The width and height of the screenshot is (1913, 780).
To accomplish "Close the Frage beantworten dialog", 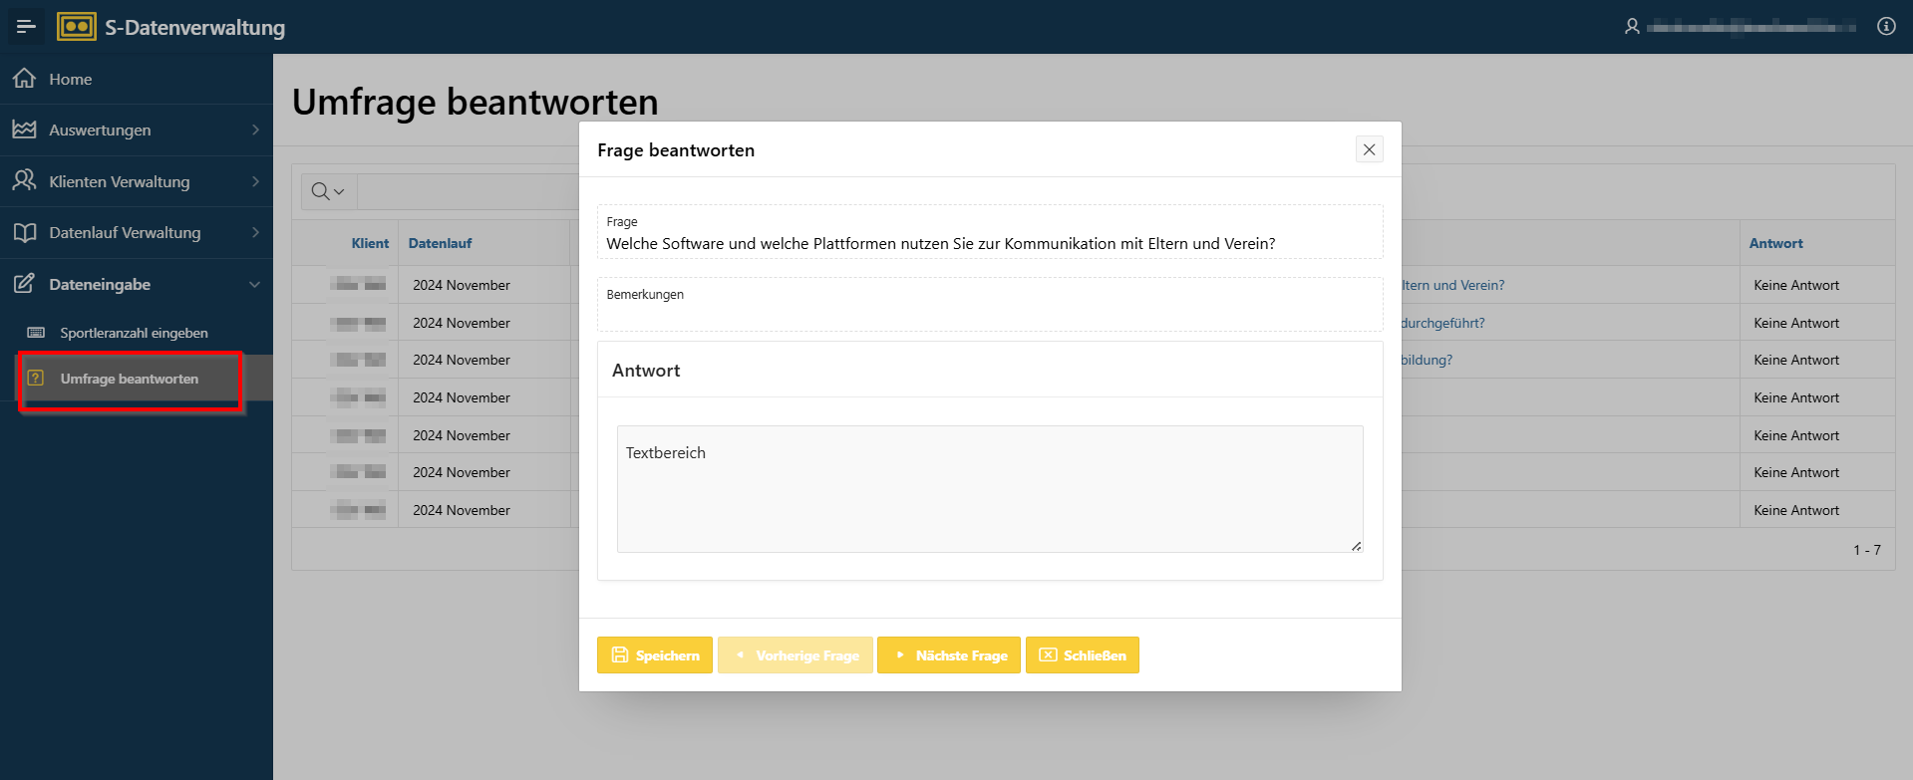I will tap(1369, 149).
